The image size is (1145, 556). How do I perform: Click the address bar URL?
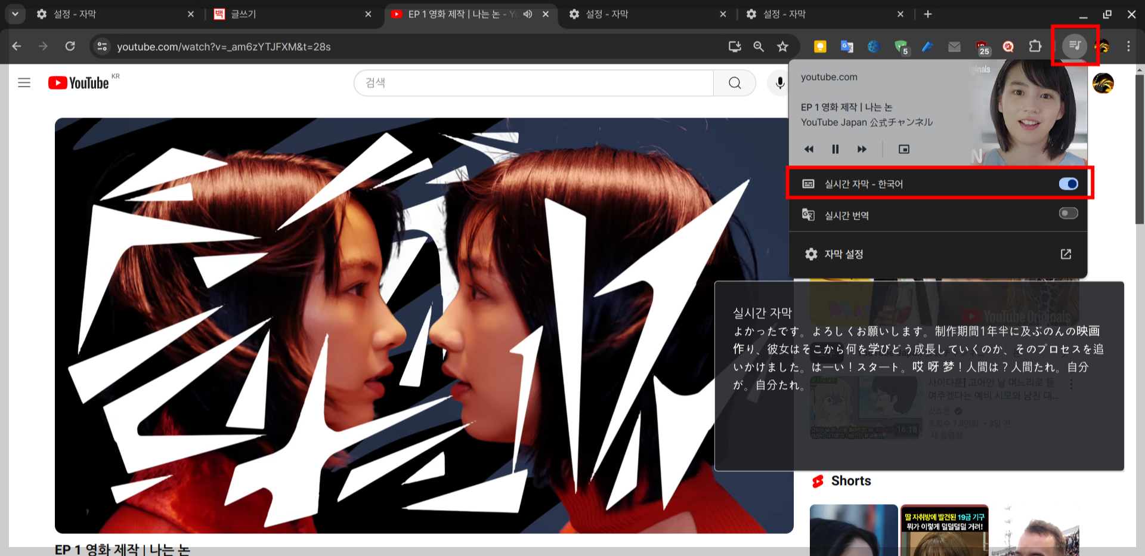[224, 47]
